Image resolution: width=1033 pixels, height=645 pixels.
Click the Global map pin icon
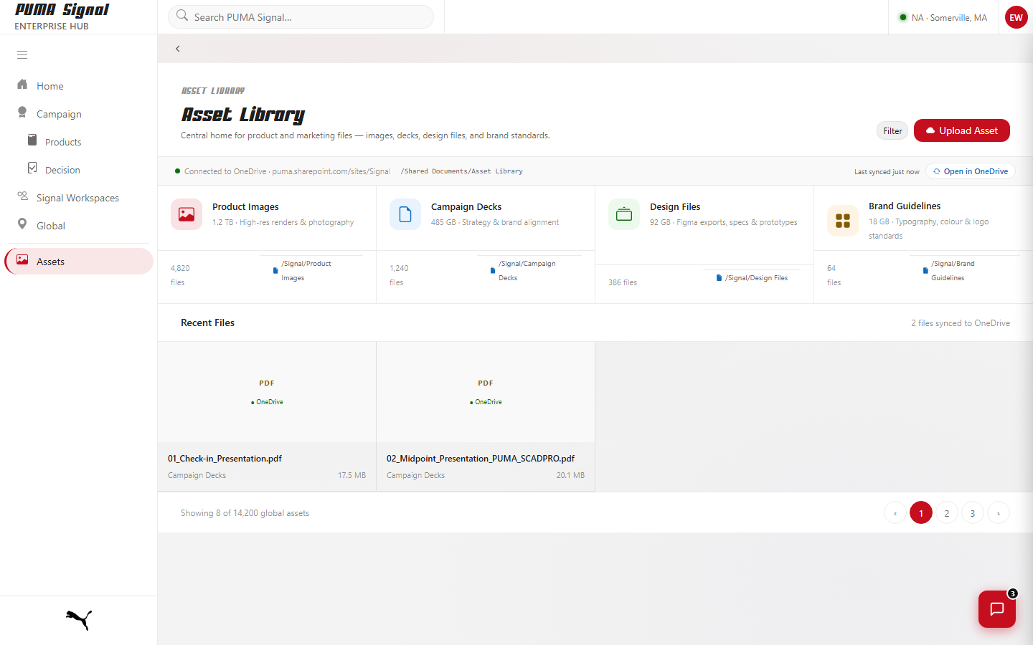tap(22, 224)
